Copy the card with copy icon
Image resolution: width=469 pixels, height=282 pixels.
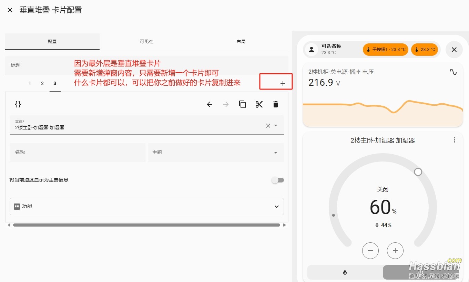[243, 104]
